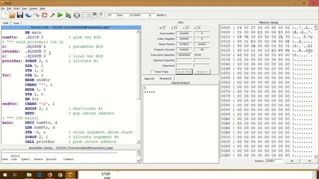Click Stack Pointer hex field 0xFBCF
This screenshot has width=319, height=179.
(x=184, y=44)
